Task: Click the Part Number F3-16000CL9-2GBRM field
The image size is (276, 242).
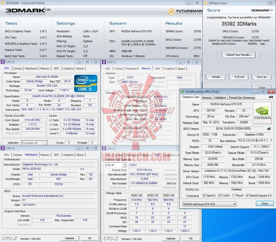Action: coord(144,183)
